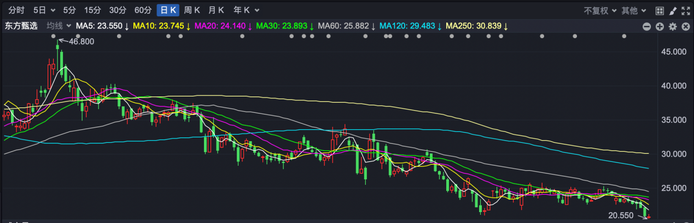Image resolution: width=694 pixels, height=223 pixels.
Task: Click the 60分 interval button
Action: (x=143, y=10)
